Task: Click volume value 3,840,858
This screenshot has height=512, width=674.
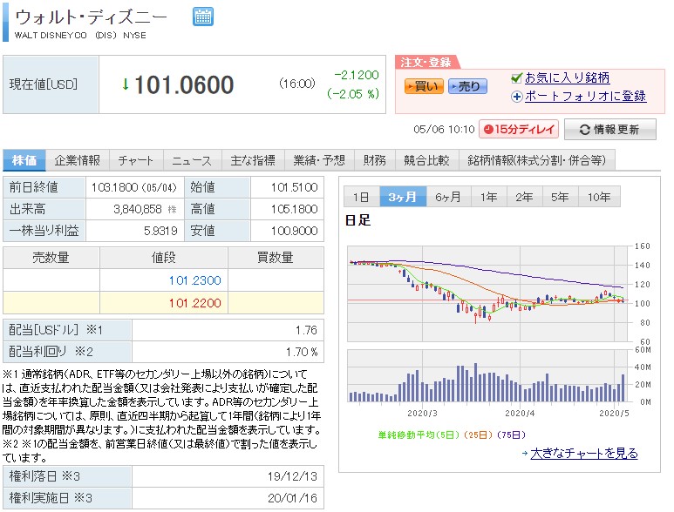Action: click(x=138, y=209)
